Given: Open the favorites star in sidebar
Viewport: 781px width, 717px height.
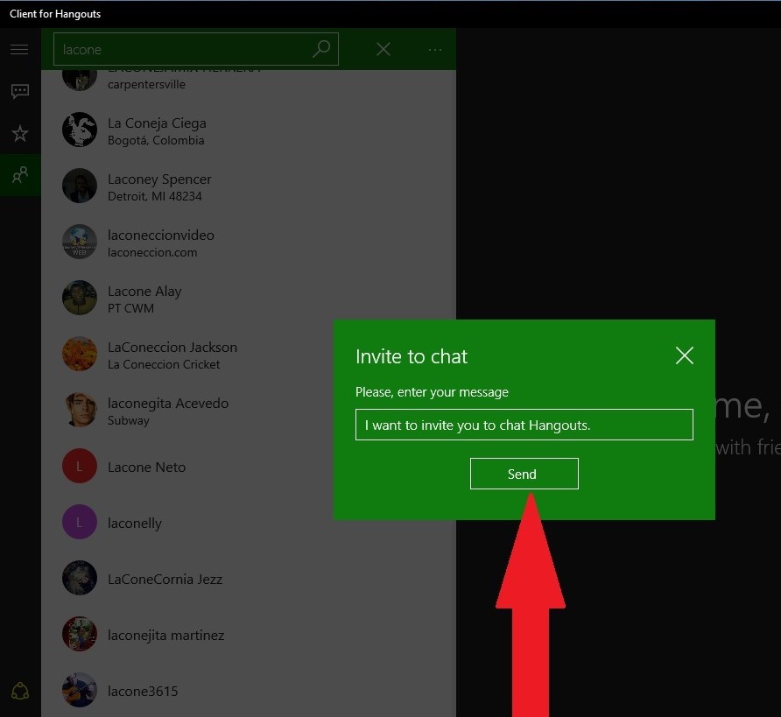Looking at the screenshot, I should (20, 133).
